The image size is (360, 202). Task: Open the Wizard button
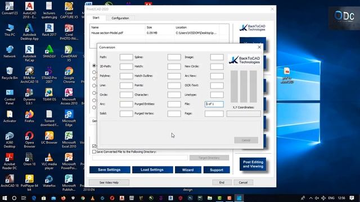click(188, 169)
